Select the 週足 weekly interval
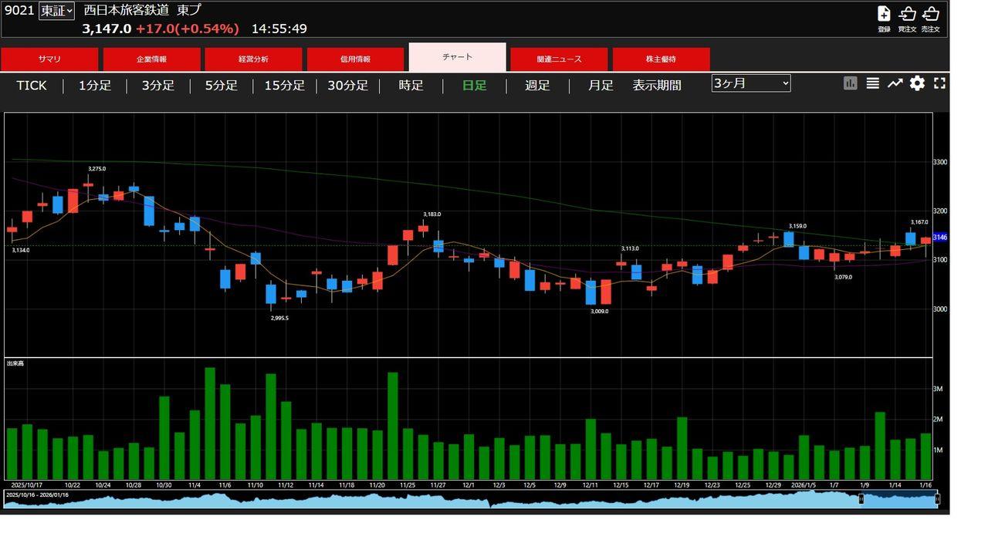This screenshot has width=988, height=540. 537,86
